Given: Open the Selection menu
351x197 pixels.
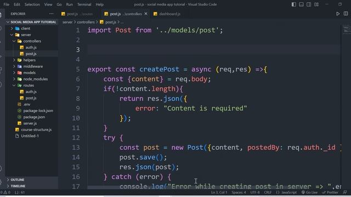Looking at the screenshot, I should pyautogui.click(x=32, y=4).
